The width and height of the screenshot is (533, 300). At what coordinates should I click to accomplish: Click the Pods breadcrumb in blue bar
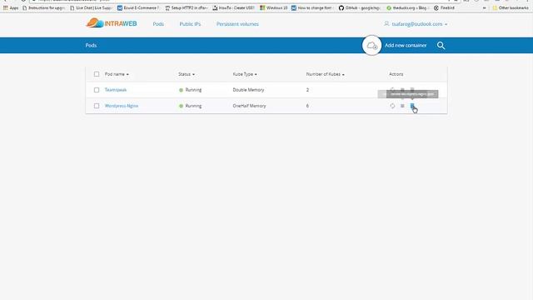91,45
